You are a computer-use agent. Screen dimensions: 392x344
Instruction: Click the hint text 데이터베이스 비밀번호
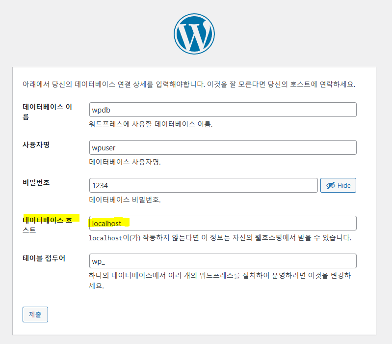coord(125,200)
